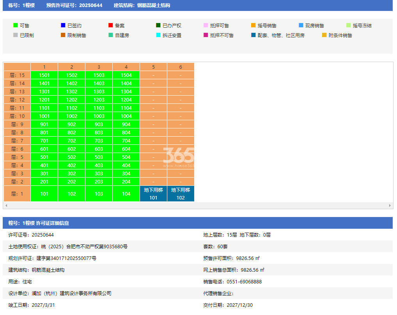
Task: Click the column 6 header
Action: (181, 67)
